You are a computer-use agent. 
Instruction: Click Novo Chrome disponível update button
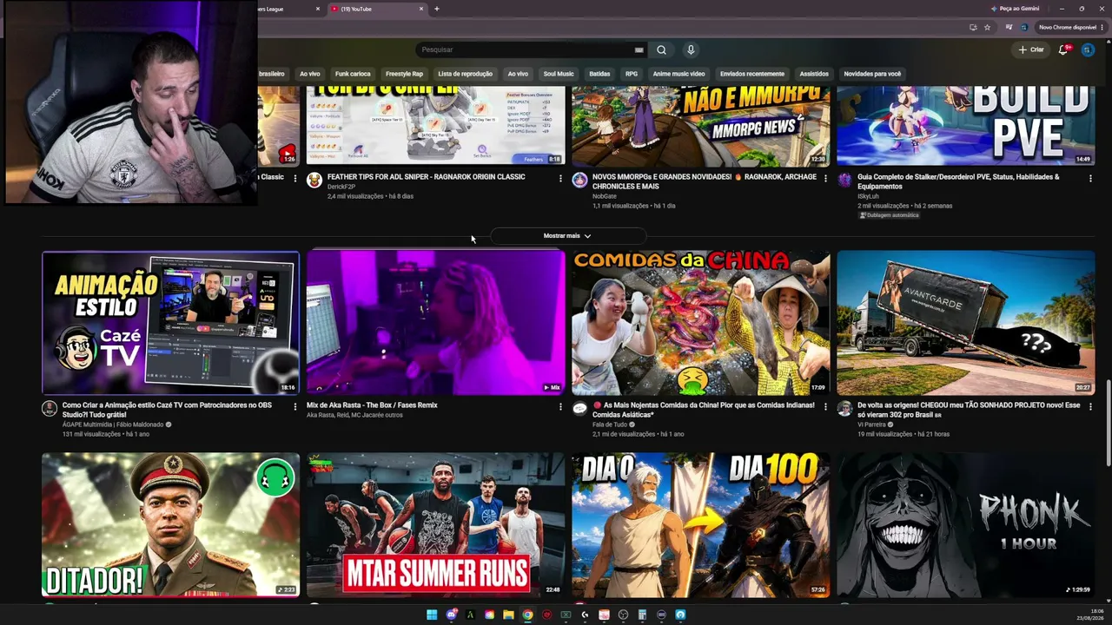coord(1067,27)
